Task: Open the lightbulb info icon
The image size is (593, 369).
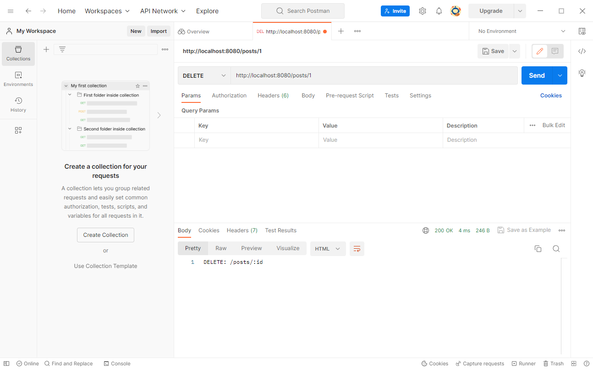Action: tap(582, 73)
